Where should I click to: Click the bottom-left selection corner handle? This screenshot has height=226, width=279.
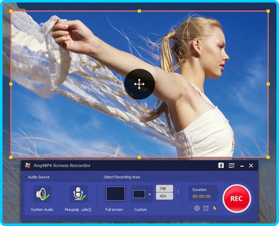click(x=11, y=157)
